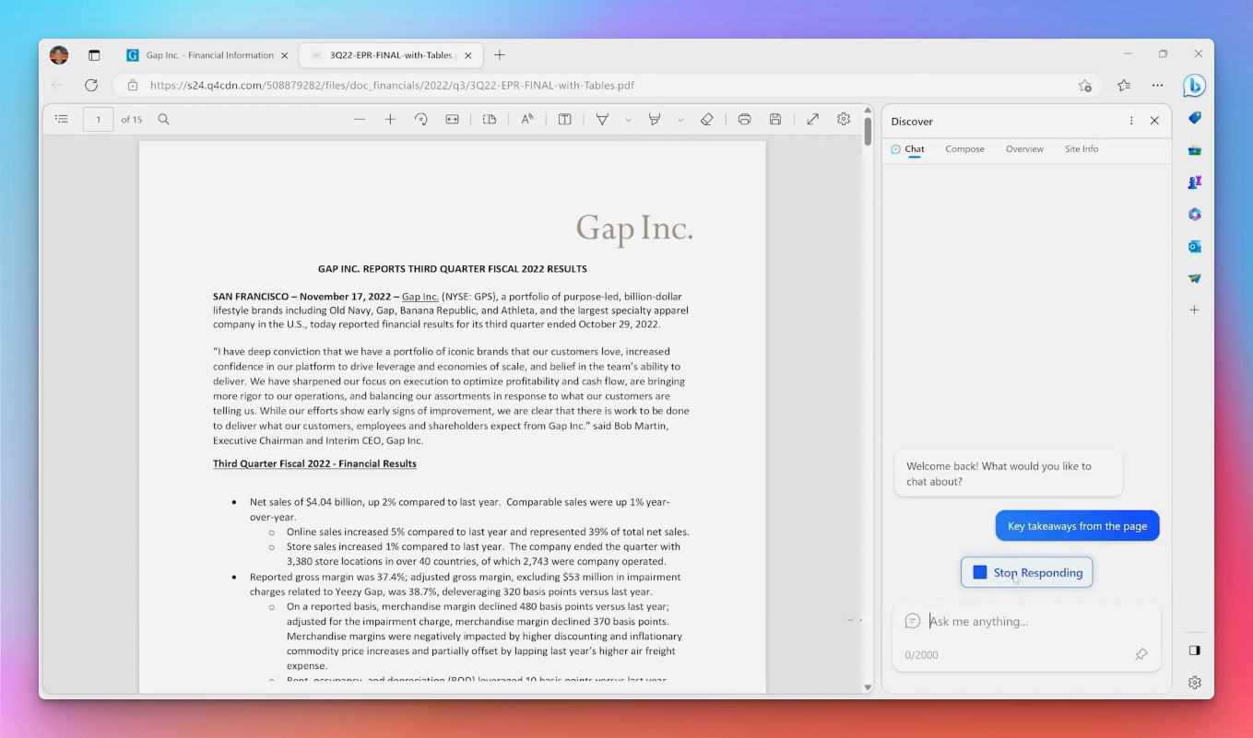Click the PDF scrollbar up arrow
Screen dimensions: 1253x738
[x=868, y=110]
